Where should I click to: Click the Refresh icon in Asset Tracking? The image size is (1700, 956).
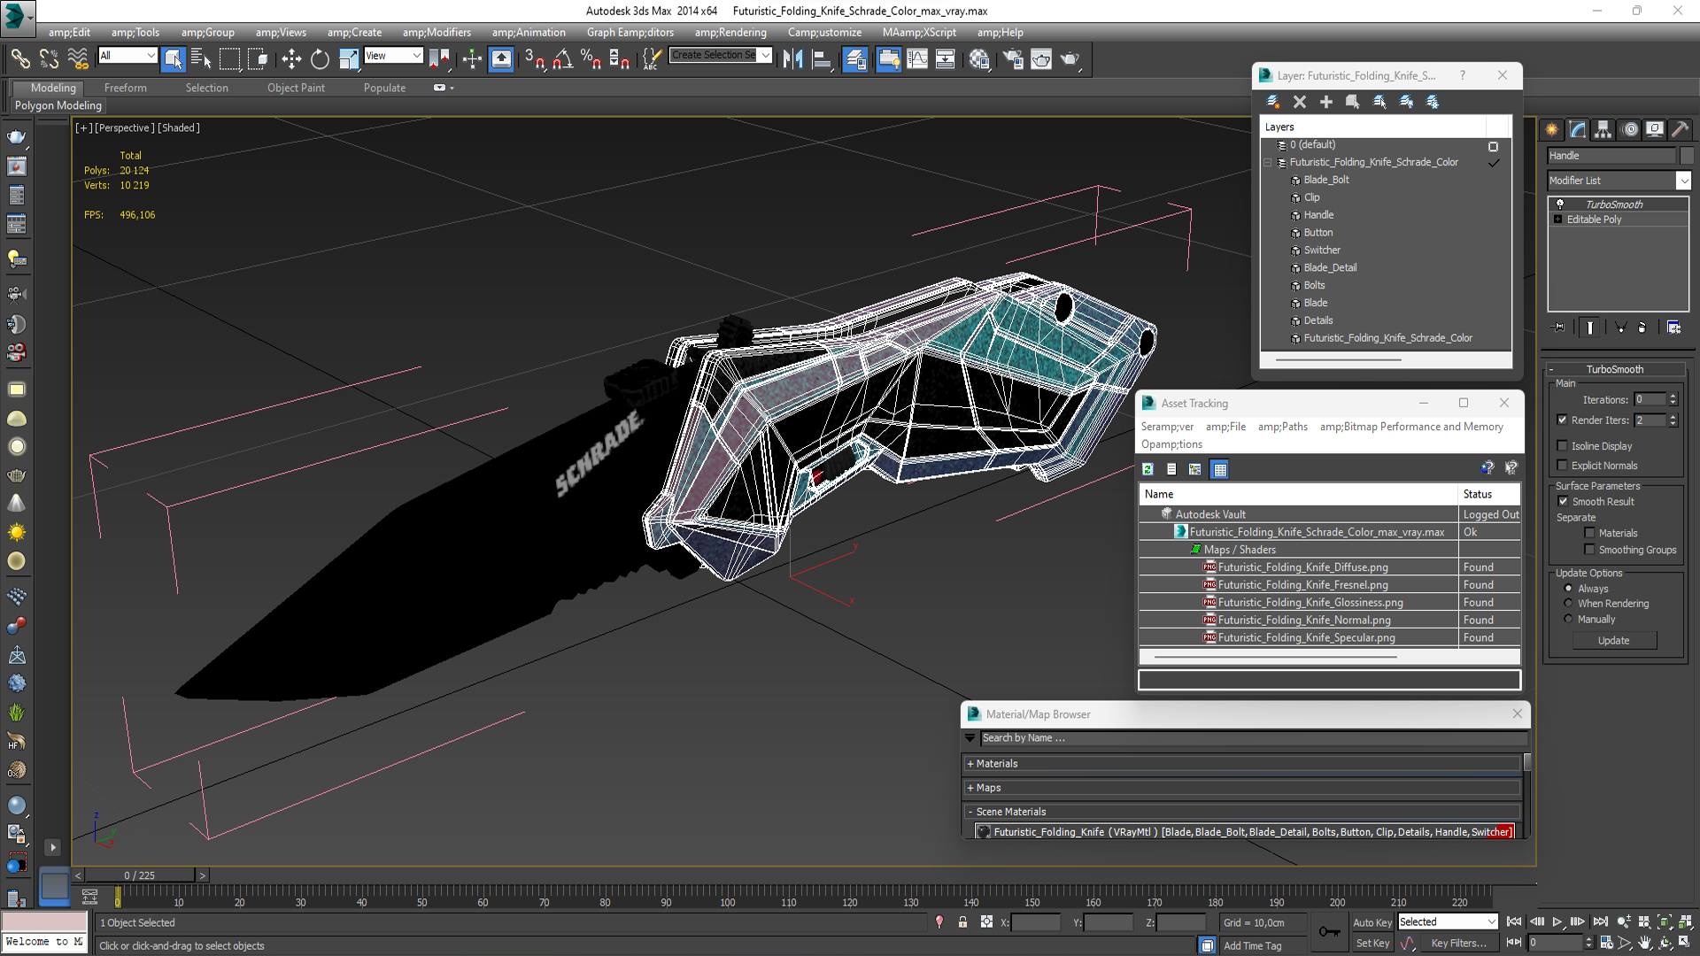(1148, 469)
